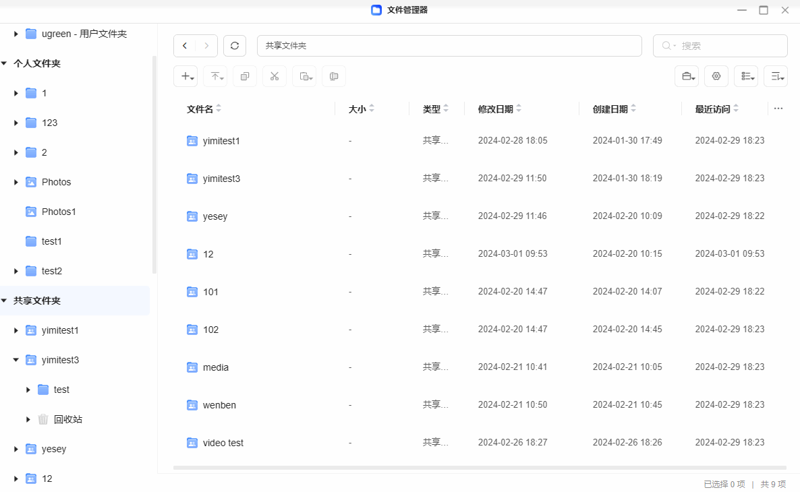Open the sort order dropdown
This screenshot has width=800, height=492.
pos(776,76)
